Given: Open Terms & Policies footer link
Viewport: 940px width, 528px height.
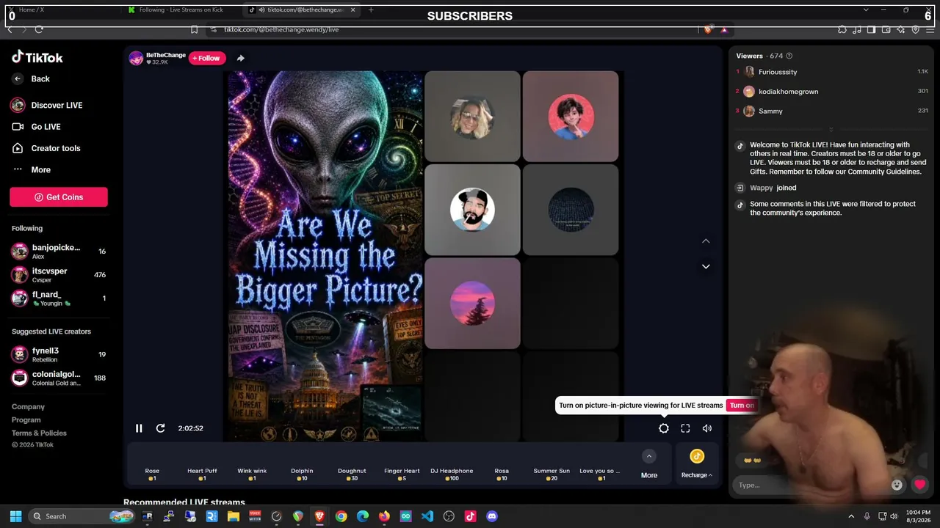Looking at the screenshot, I should pyautogui.click(x=39, y=433).
